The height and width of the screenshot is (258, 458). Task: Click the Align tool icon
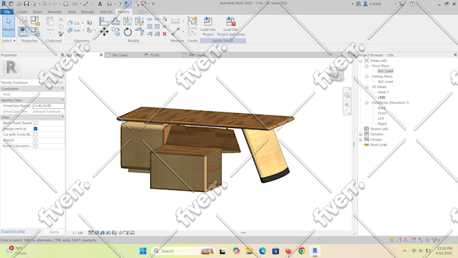(x=104, y=21)
